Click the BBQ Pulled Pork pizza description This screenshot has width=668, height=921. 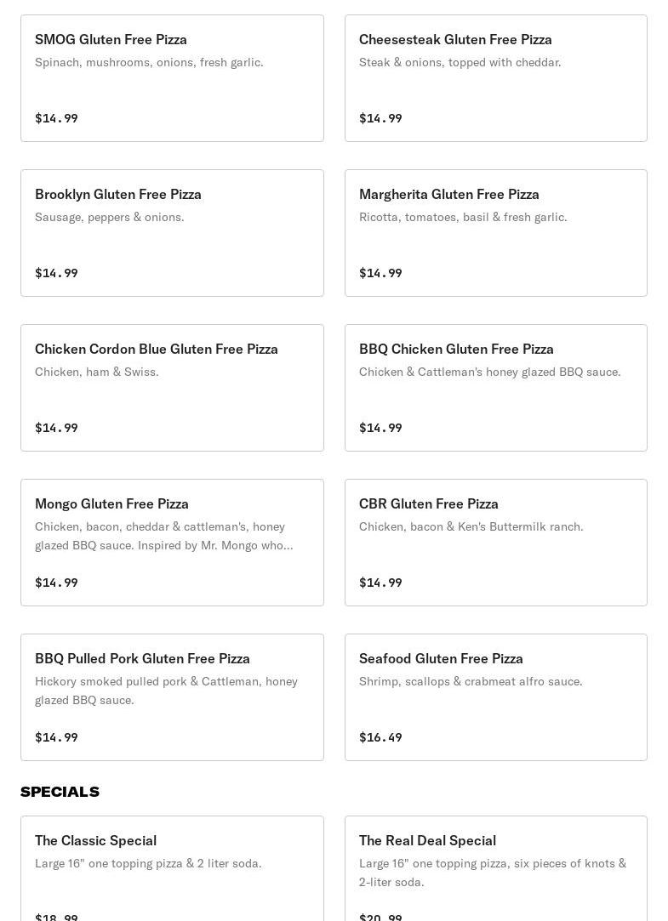point(166,691)
